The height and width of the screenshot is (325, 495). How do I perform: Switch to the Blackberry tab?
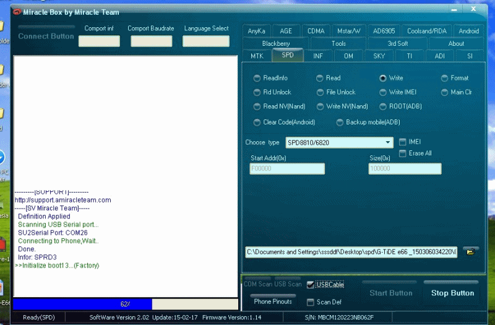click(x=276, y=43)
